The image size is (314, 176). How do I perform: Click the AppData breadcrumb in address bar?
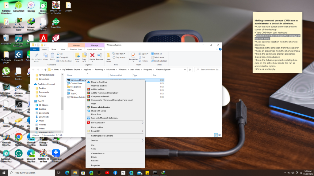87,70
